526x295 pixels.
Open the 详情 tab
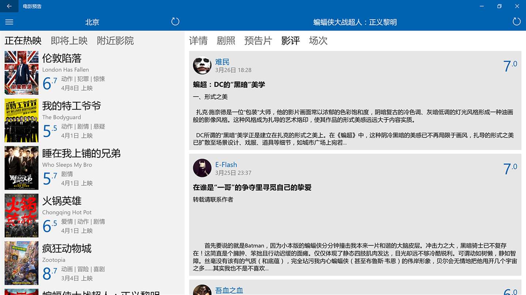[x=198, y=40]
